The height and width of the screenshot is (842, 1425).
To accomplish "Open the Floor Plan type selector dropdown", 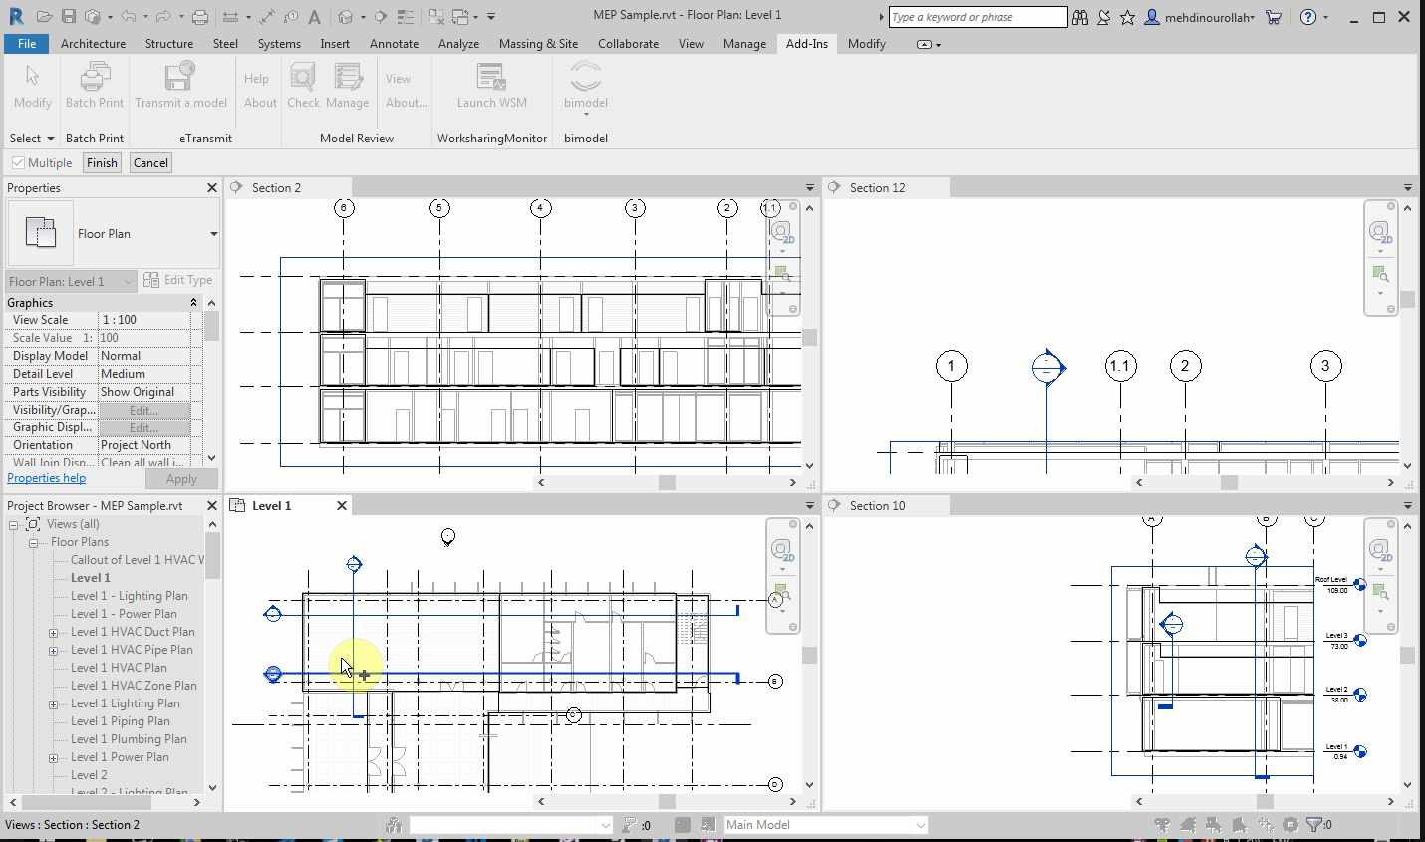I will [213, 234].
